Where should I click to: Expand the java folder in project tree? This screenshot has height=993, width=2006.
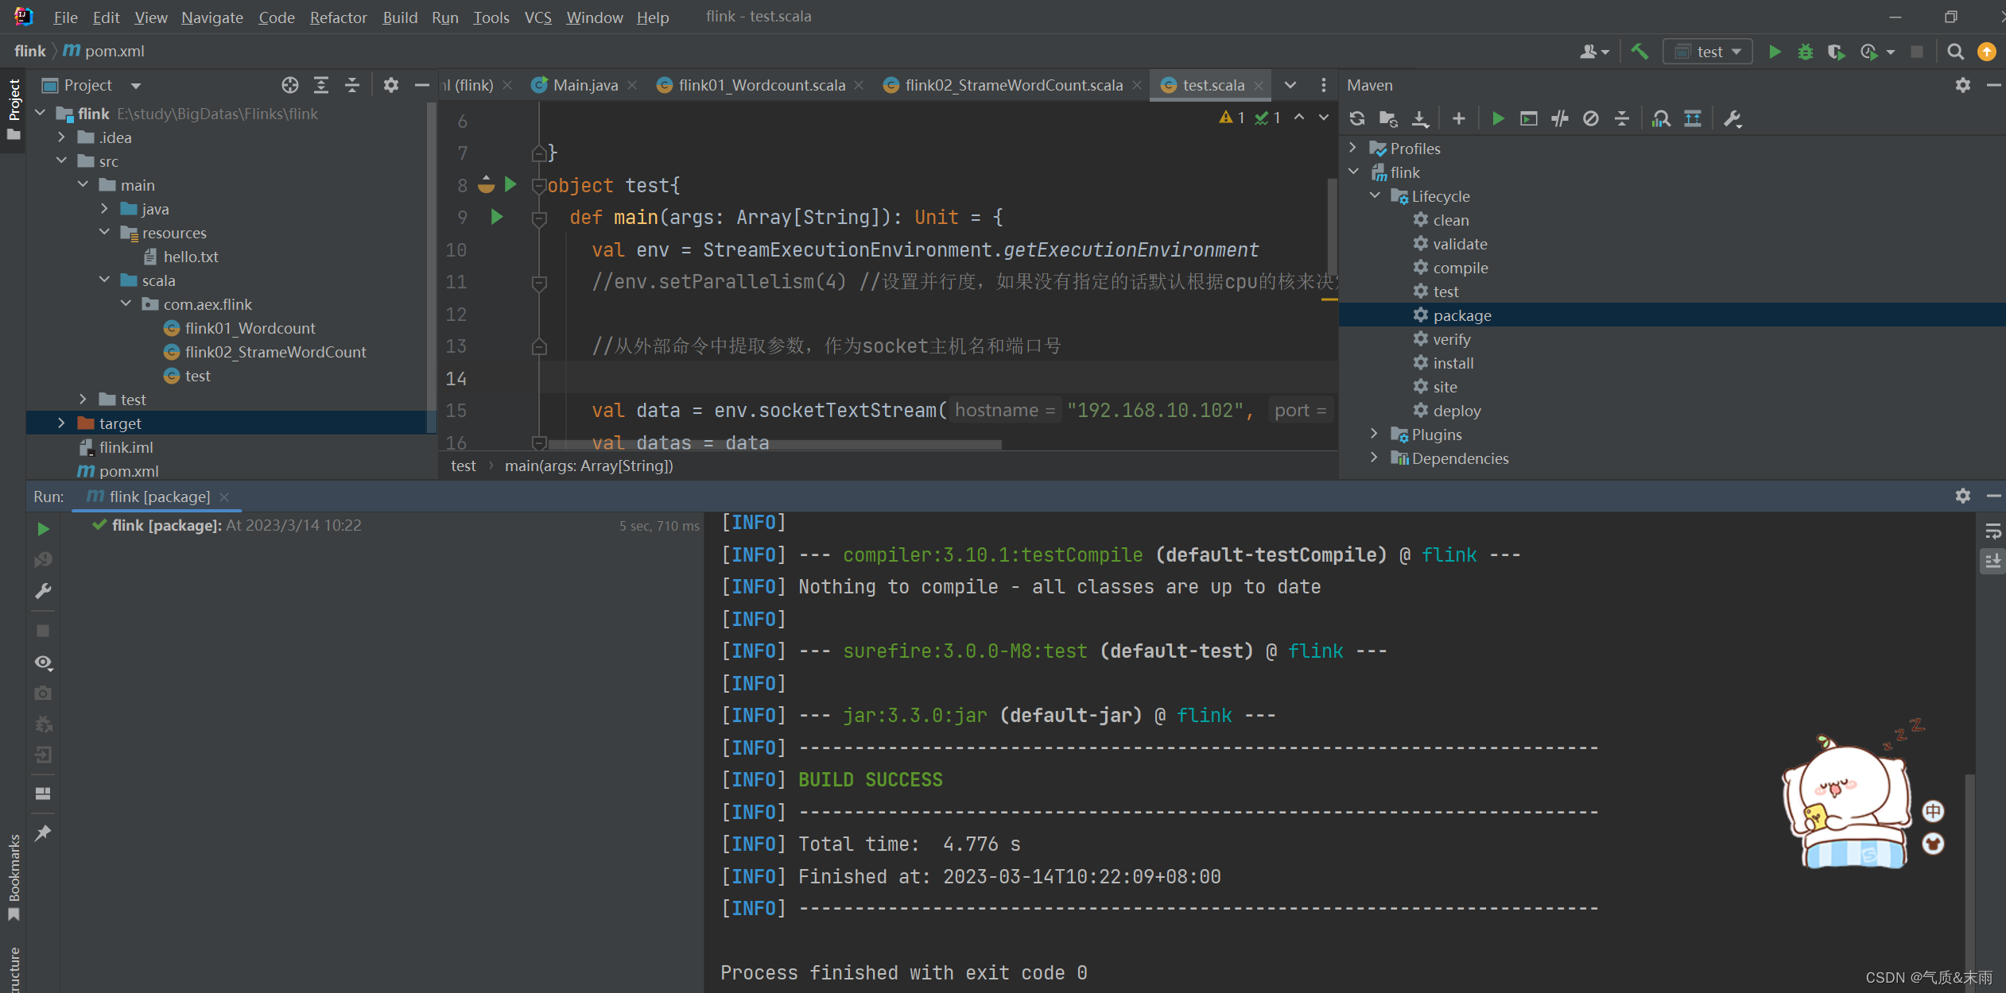pyautogui.click(x=104, y=209)
